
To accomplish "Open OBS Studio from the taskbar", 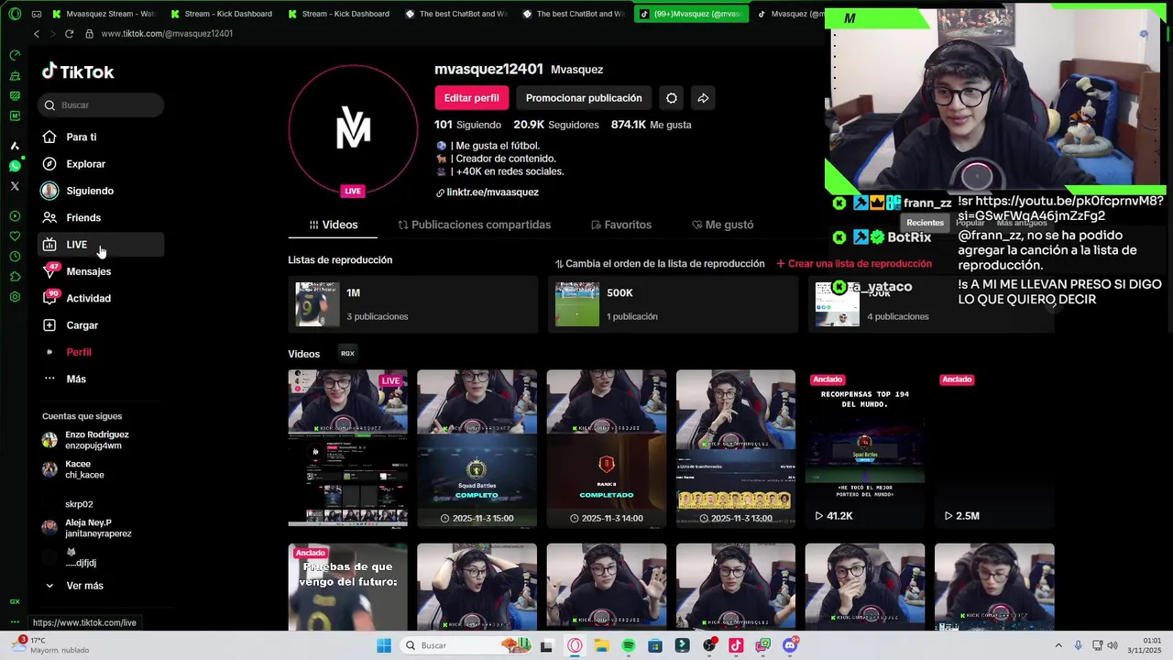I will (709, 645).
